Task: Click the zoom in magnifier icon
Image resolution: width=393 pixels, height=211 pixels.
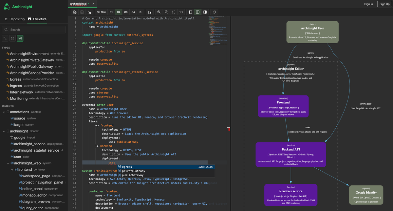Action: [x=159, y=12]
